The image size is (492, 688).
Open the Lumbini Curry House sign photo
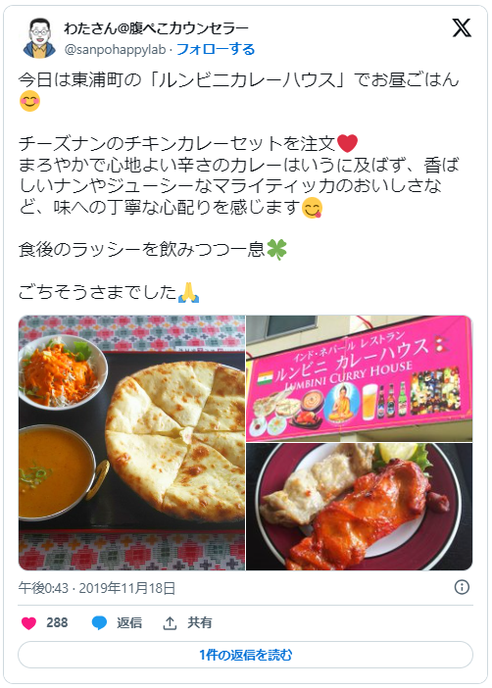[x=359, y=378]
